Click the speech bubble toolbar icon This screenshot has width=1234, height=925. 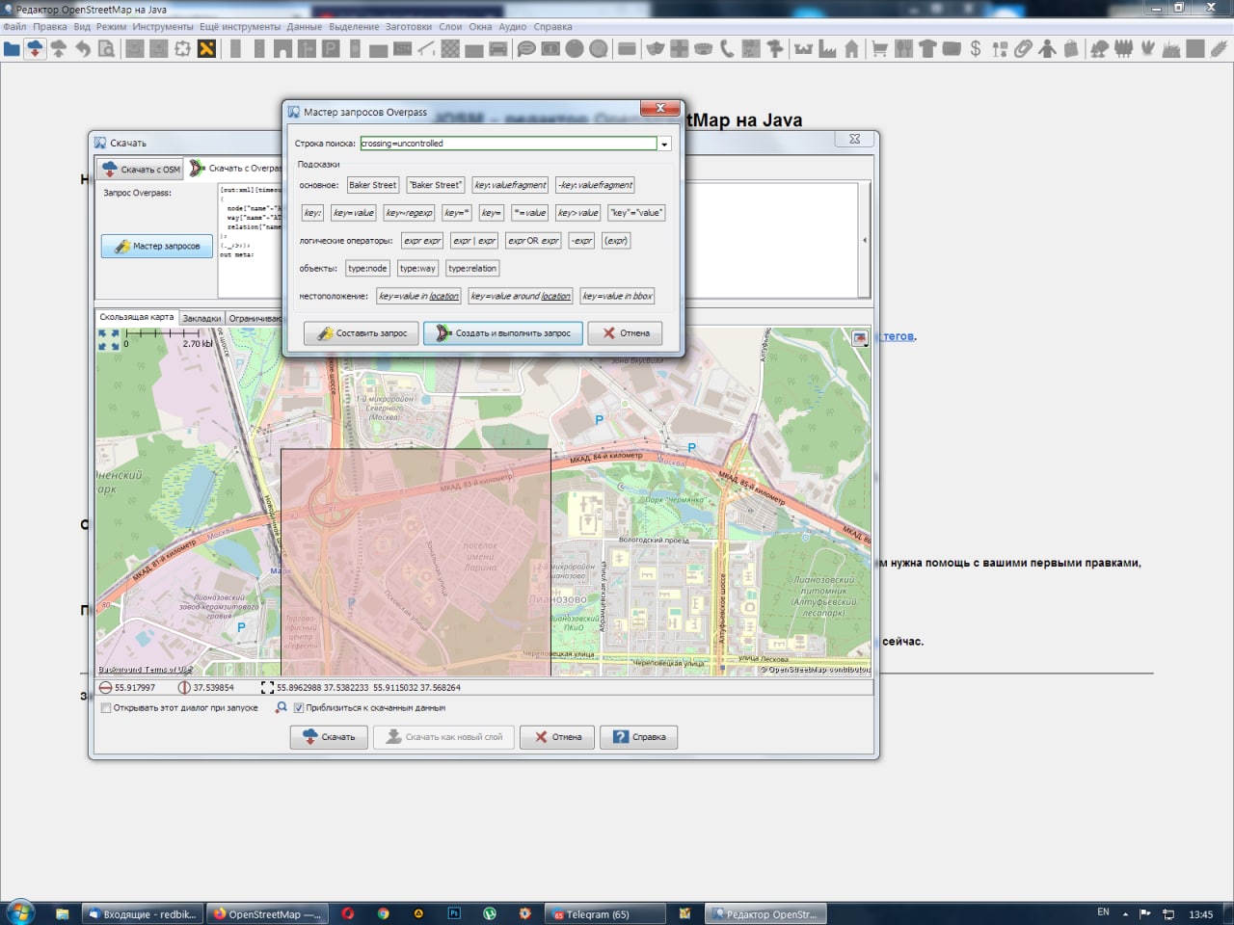click(526, 48)
